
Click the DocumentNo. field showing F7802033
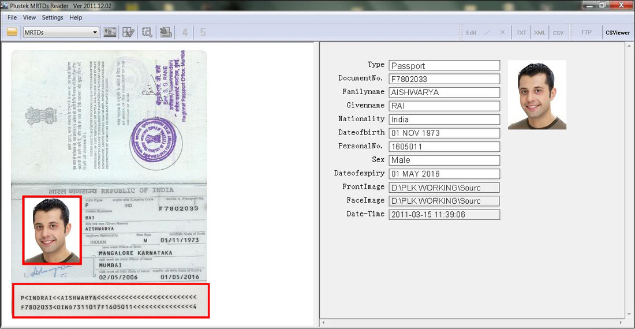[444, 79]
